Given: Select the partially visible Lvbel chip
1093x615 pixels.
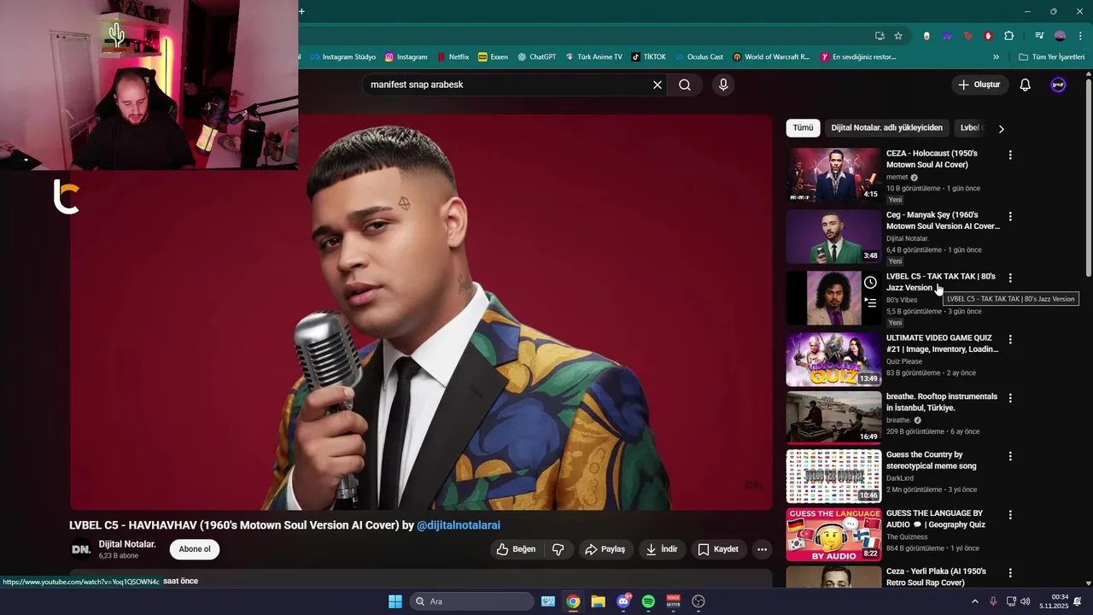Looking at the screenshot, I should [x=971, y=128].
